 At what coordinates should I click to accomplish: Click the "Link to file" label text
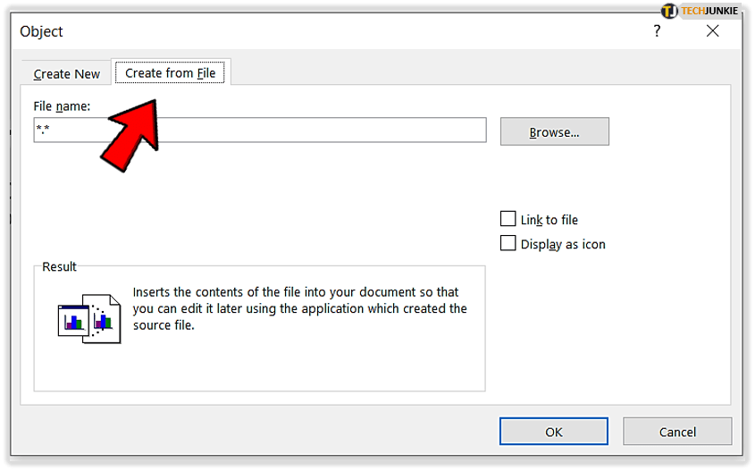pos(549,220)
